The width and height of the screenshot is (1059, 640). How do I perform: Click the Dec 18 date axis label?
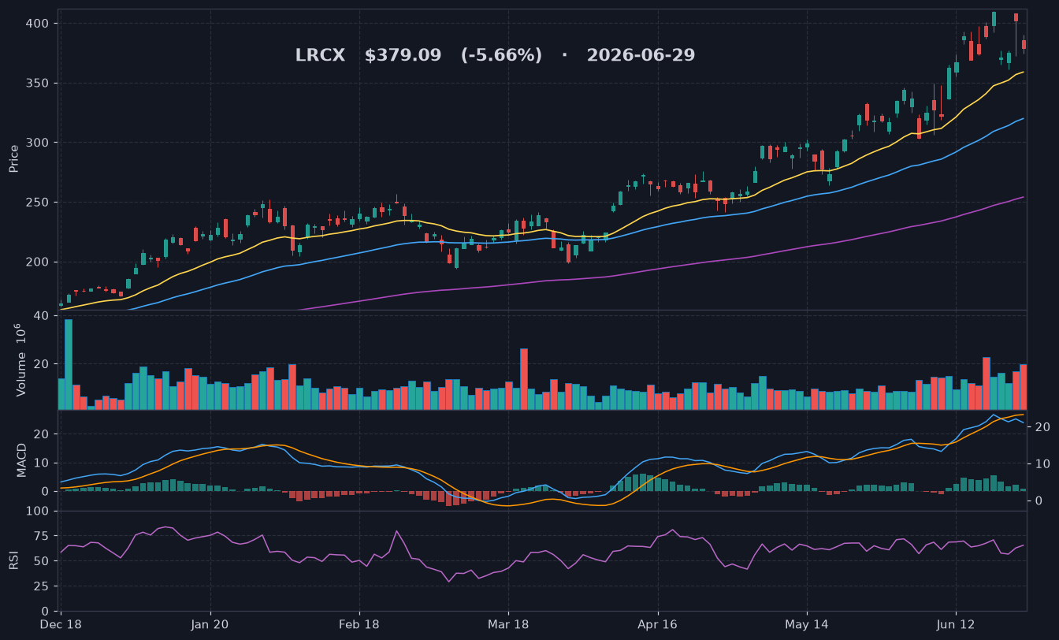(x=61, y=624)
